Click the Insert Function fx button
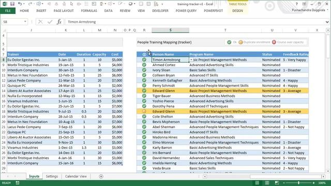331x186 pixels. pos(59,22)
